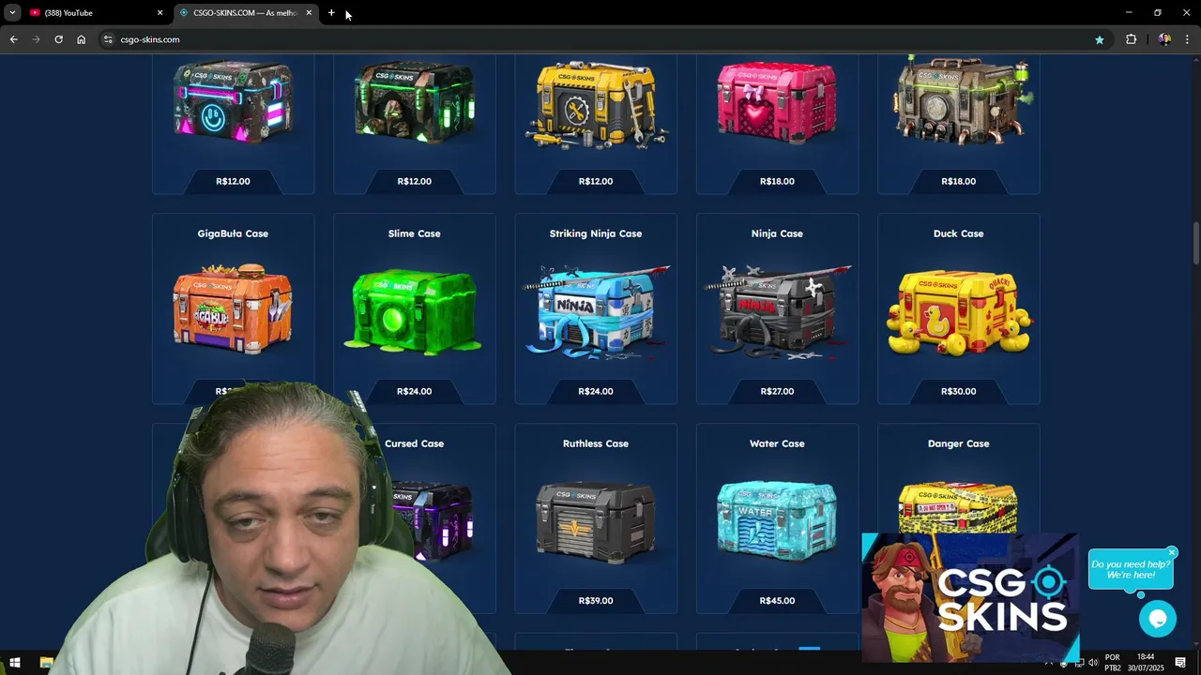Open the live chat bubble

click(1157, 619)
